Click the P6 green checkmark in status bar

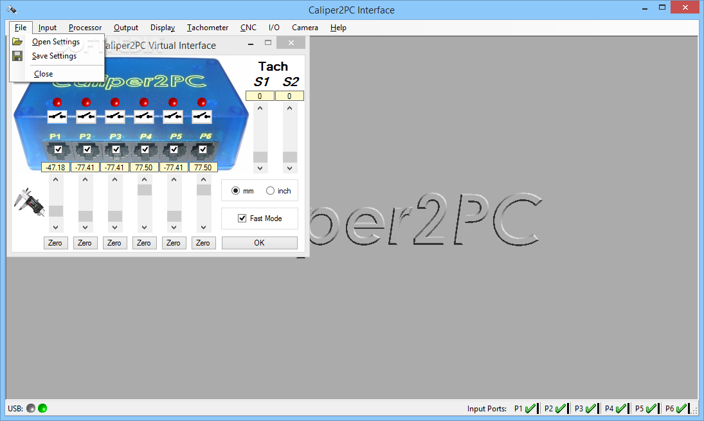click(x=681, y=408)
